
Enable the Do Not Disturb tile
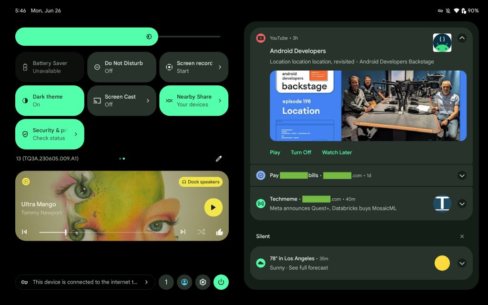pyautogui.click(x=122, y=67)
